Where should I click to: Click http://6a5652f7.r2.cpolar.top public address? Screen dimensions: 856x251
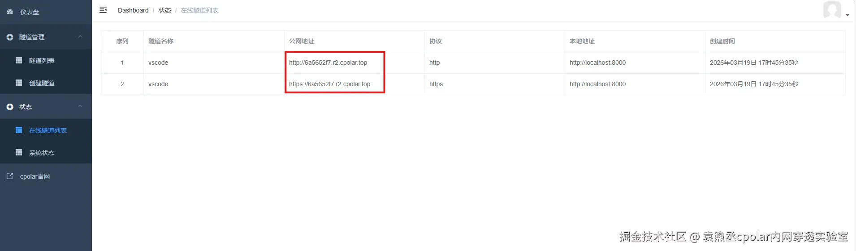click(x=328, y=63)
